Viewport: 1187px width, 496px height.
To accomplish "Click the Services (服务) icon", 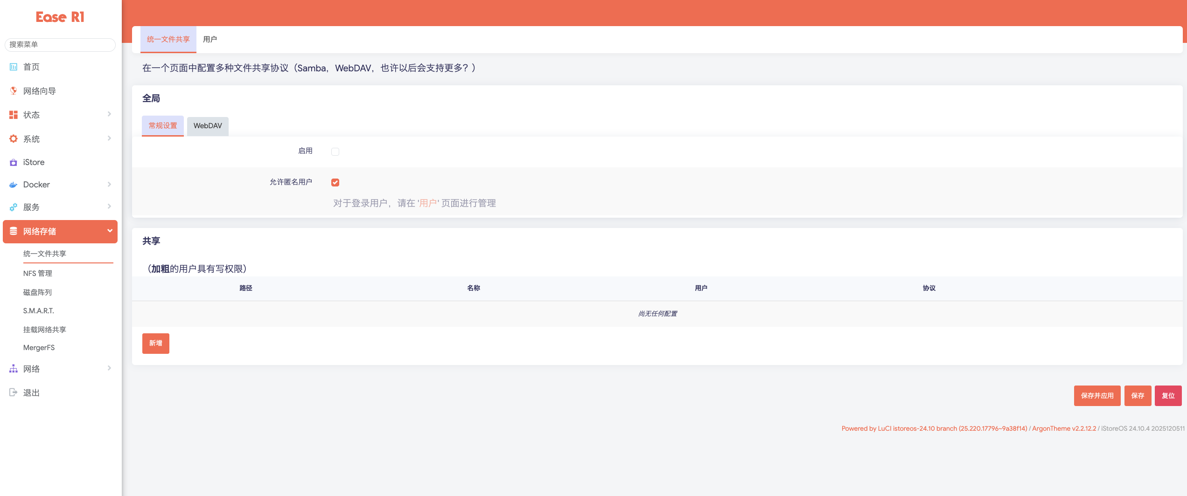I will click(14, 207).
